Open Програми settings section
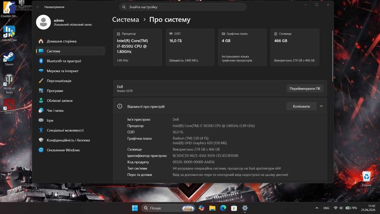 (71, 90)
